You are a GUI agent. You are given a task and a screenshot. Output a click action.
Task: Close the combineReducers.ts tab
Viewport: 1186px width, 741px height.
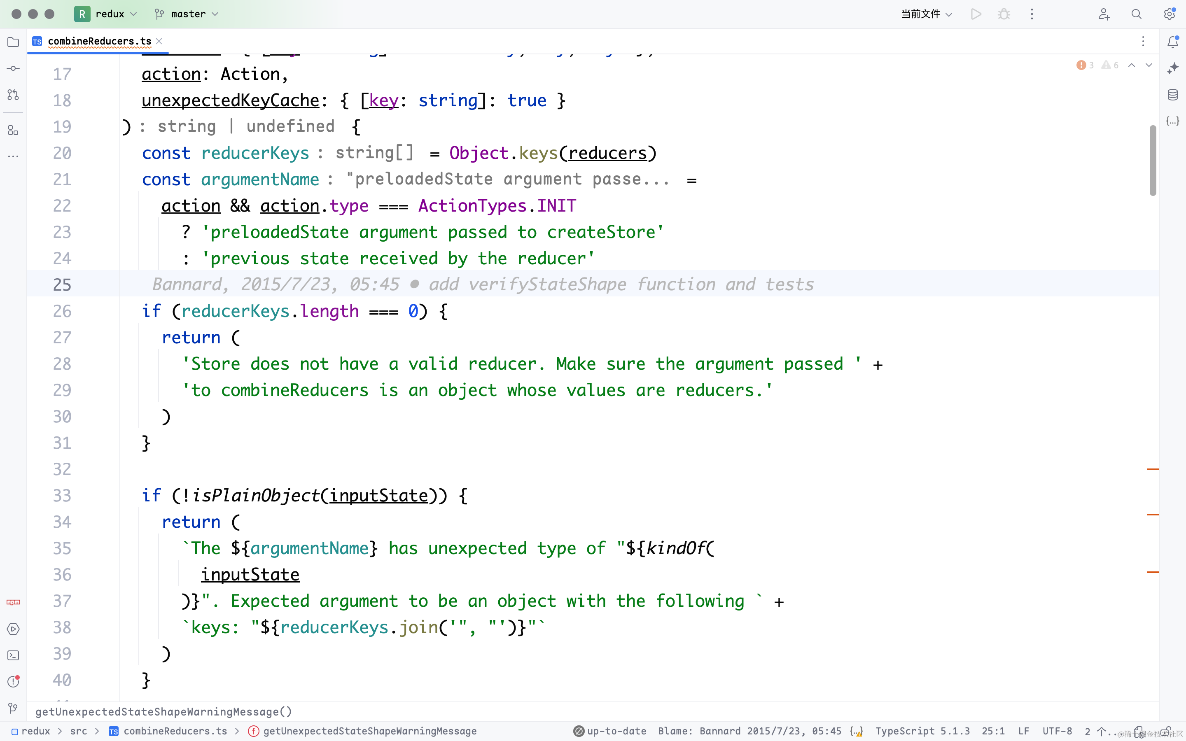159,42
